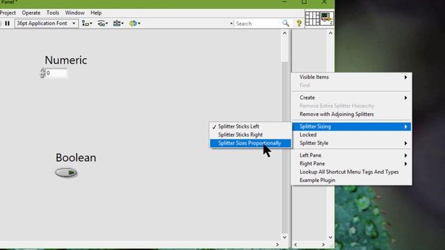Click the arrow beside the Search box
The width and height of the screenshot is (445, 250).
click(x=232, y=24)
